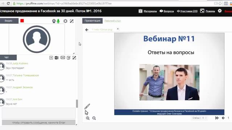Click the presenter avatar placeholder
The width and height of the screenshot is (232, 130).
click(37, 39)
